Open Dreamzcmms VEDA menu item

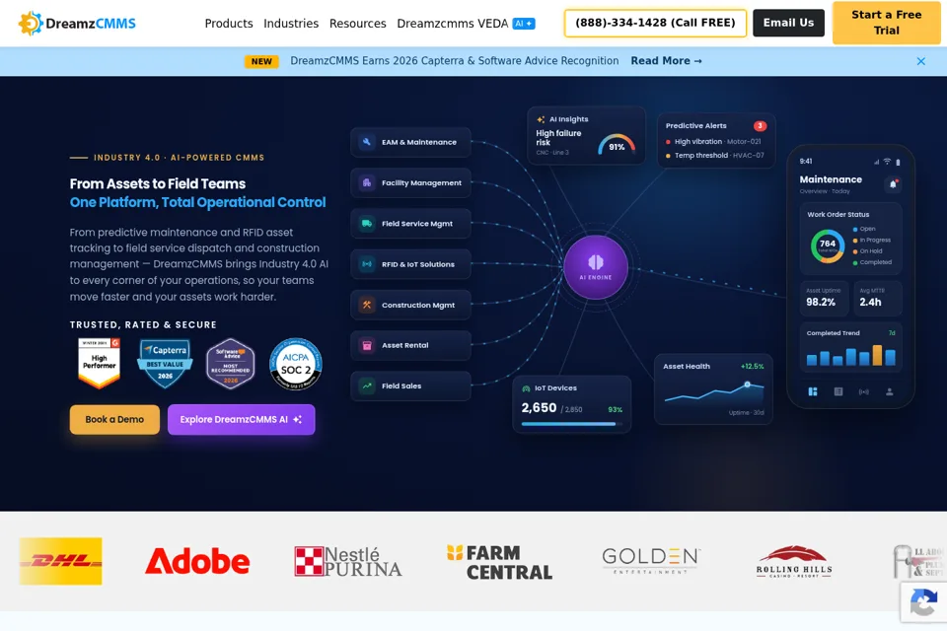coord(453,24)
